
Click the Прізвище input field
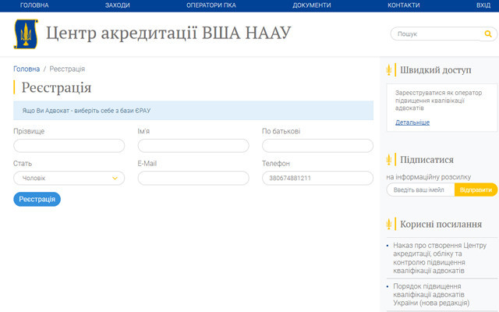pos(69,146)
